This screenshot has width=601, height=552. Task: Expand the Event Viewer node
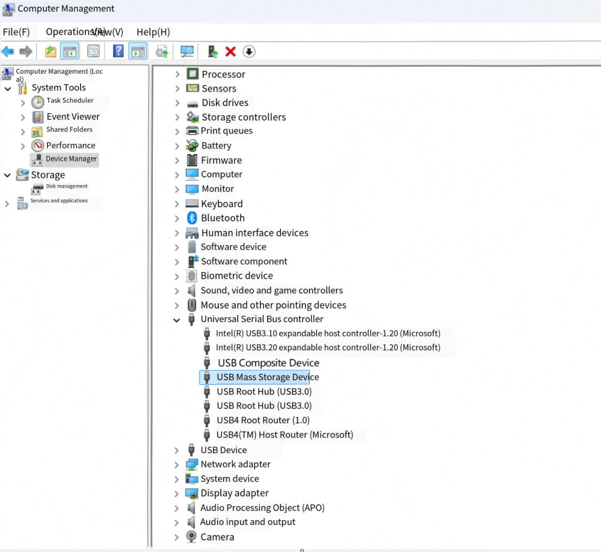point(23,117)
